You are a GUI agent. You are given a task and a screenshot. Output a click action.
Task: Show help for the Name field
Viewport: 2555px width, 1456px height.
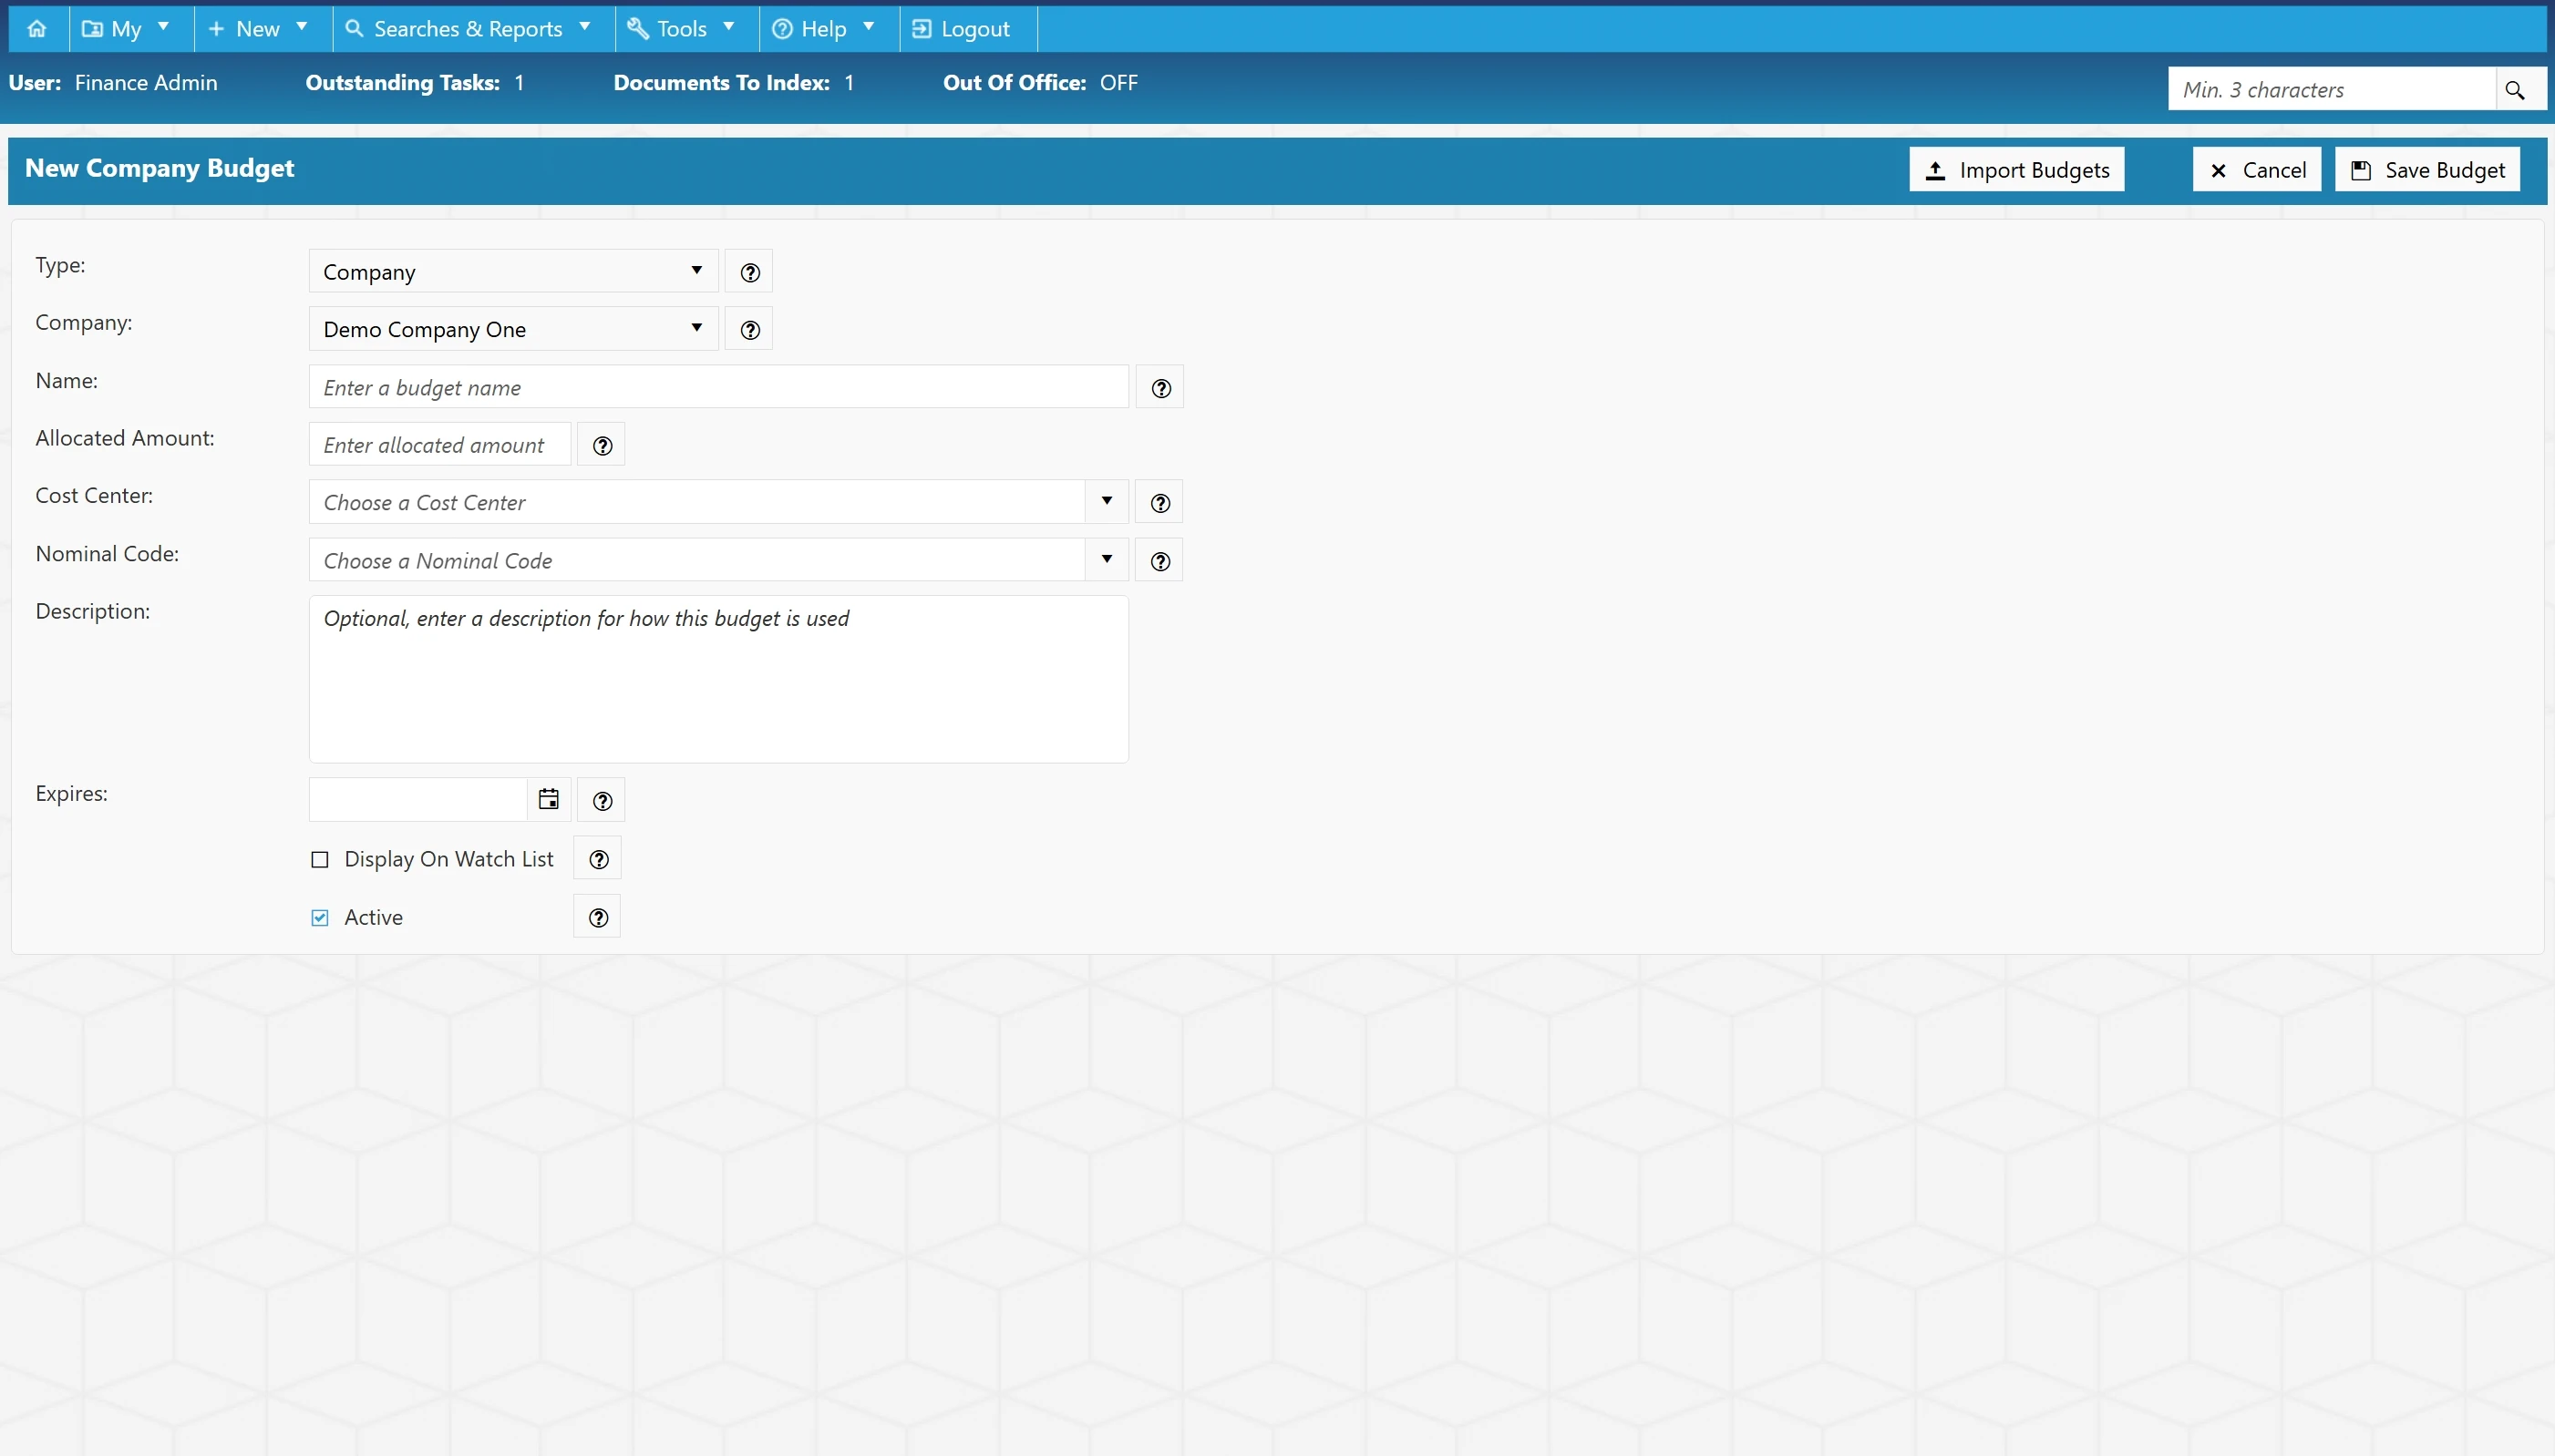(x=1160, y=388)
